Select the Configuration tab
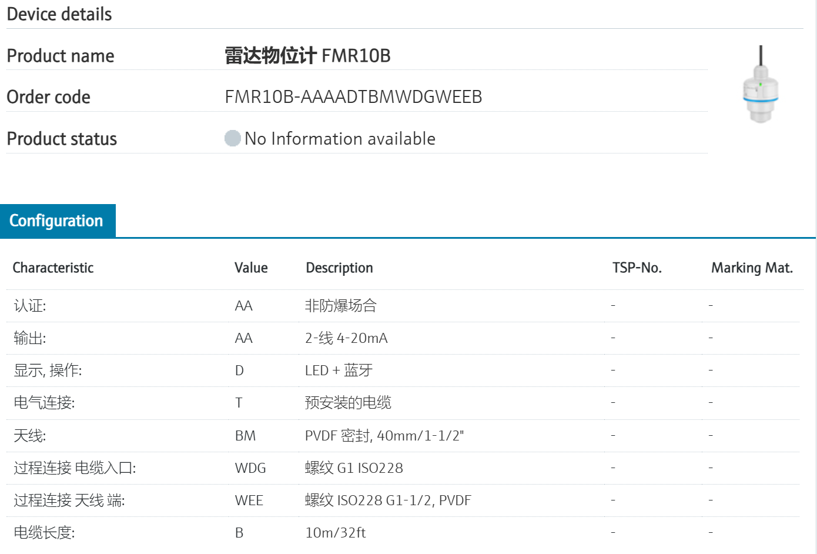This screenshot has width=817, height=554. coord(56,221)
